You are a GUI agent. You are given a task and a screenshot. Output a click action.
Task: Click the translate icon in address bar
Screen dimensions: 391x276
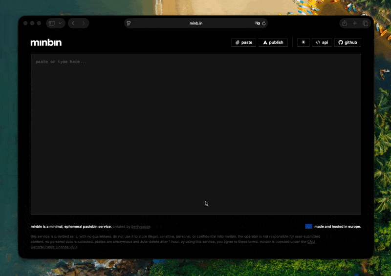257,23
